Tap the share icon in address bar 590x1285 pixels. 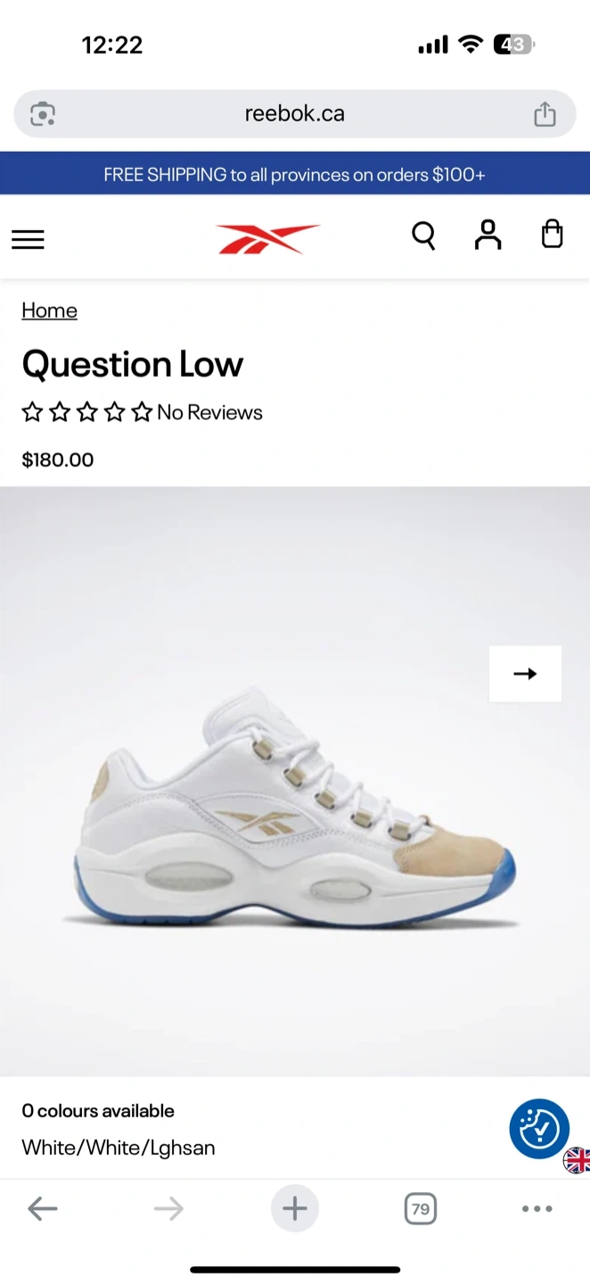[x=545, y=113]
